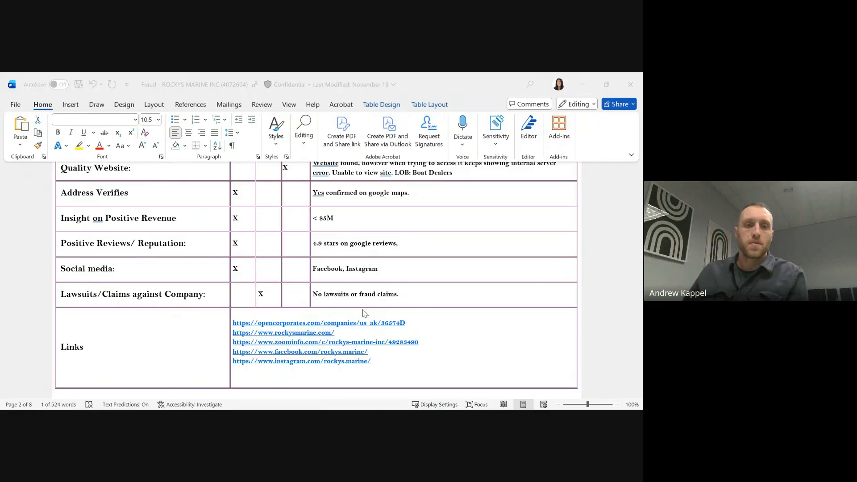Switch to the Table Design tab
This screenshot has width=857, height=482.
coord(381,104)
